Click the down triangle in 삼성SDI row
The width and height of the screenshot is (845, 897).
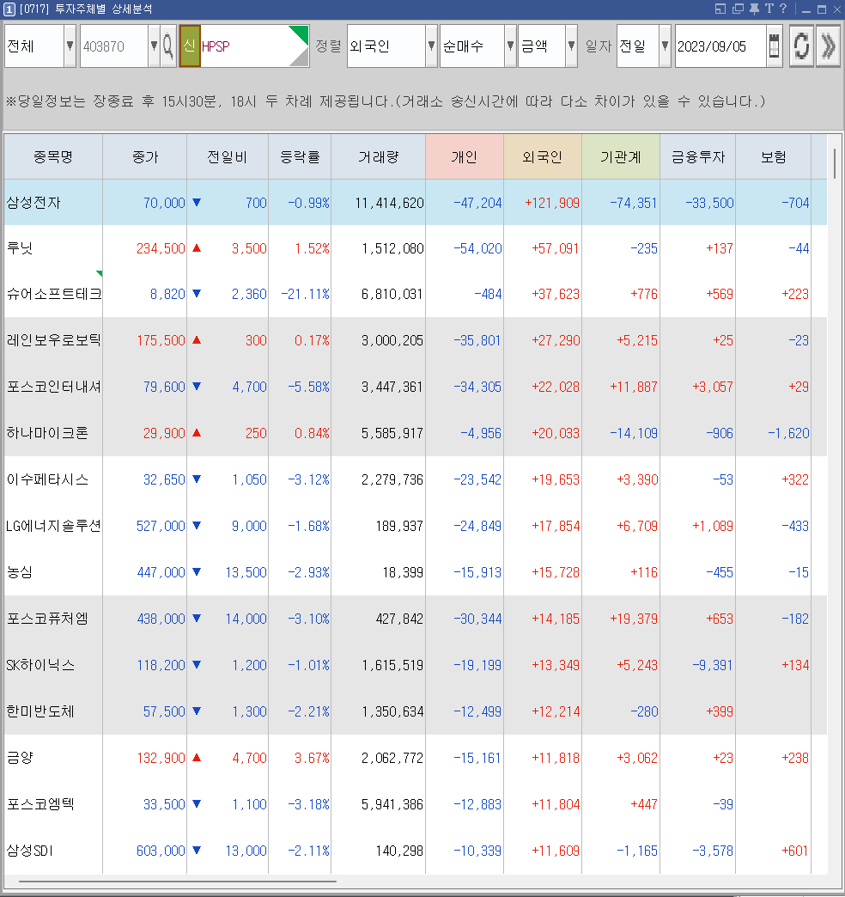coord(197,850)
